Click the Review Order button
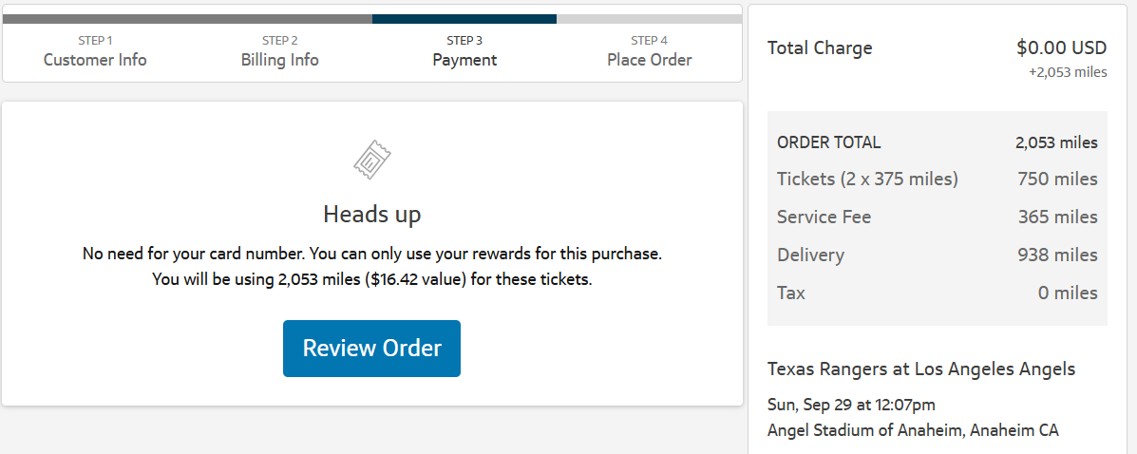Image resolution: width=1137 pixels, height=454 pixels. pos(371,349)
